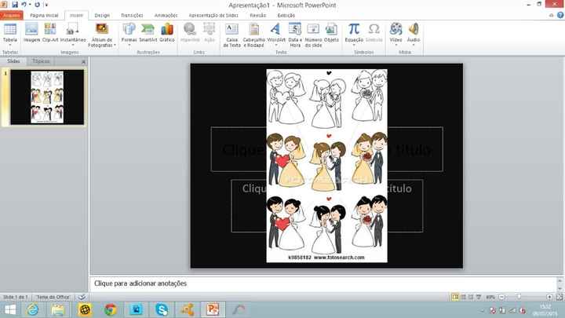This screenshot has width=565, height=318.
Task: Expand the Tabela dropdown arrow
Action: [x=9, y=45]
